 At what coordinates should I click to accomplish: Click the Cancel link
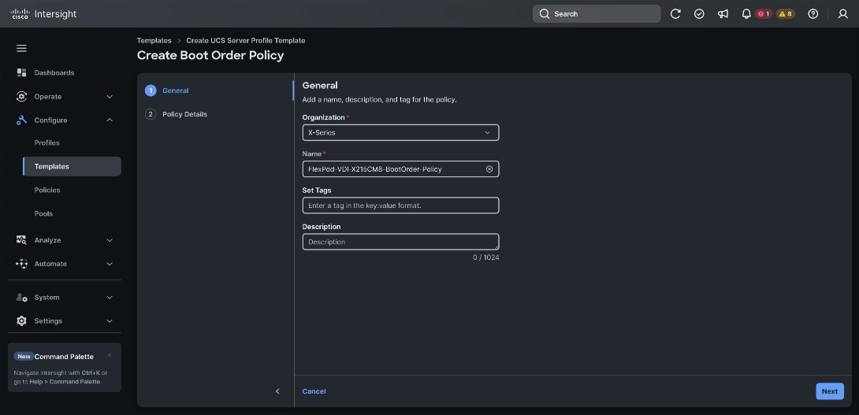point(314,391)
